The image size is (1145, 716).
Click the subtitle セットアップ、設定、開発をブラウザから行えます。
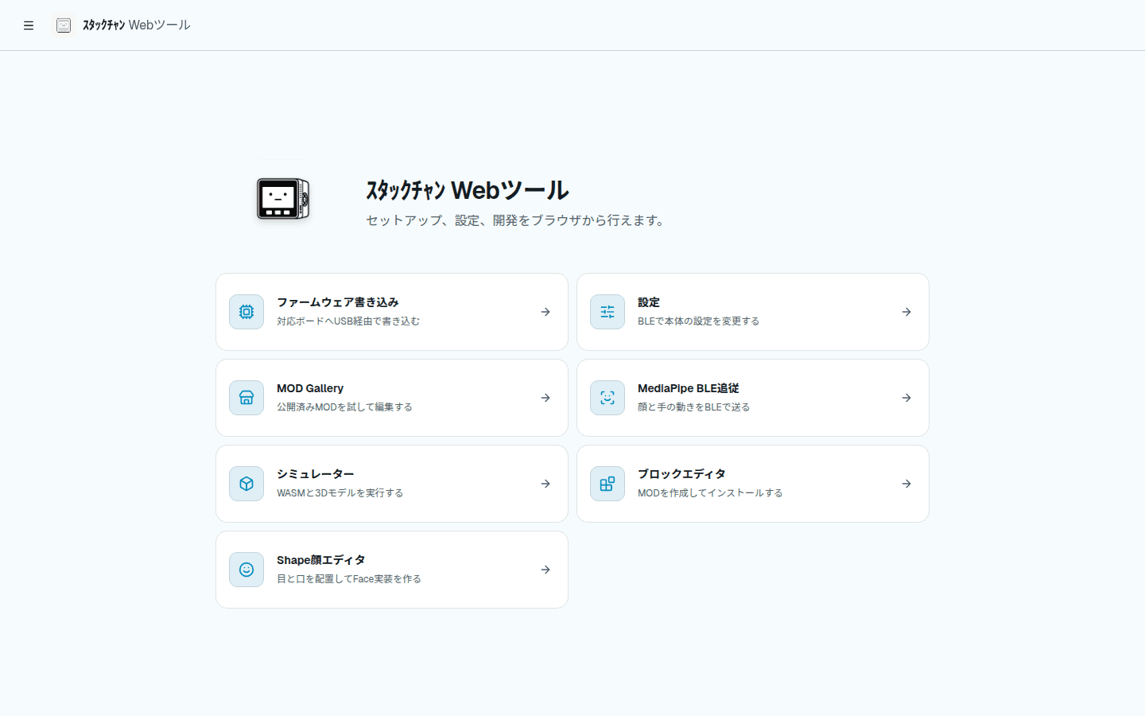pyautogui.click(x=517, y=220)
